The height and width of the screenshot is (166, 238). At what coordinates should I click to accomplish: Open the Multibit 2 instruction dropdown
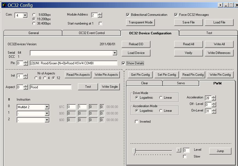[47, 107]
